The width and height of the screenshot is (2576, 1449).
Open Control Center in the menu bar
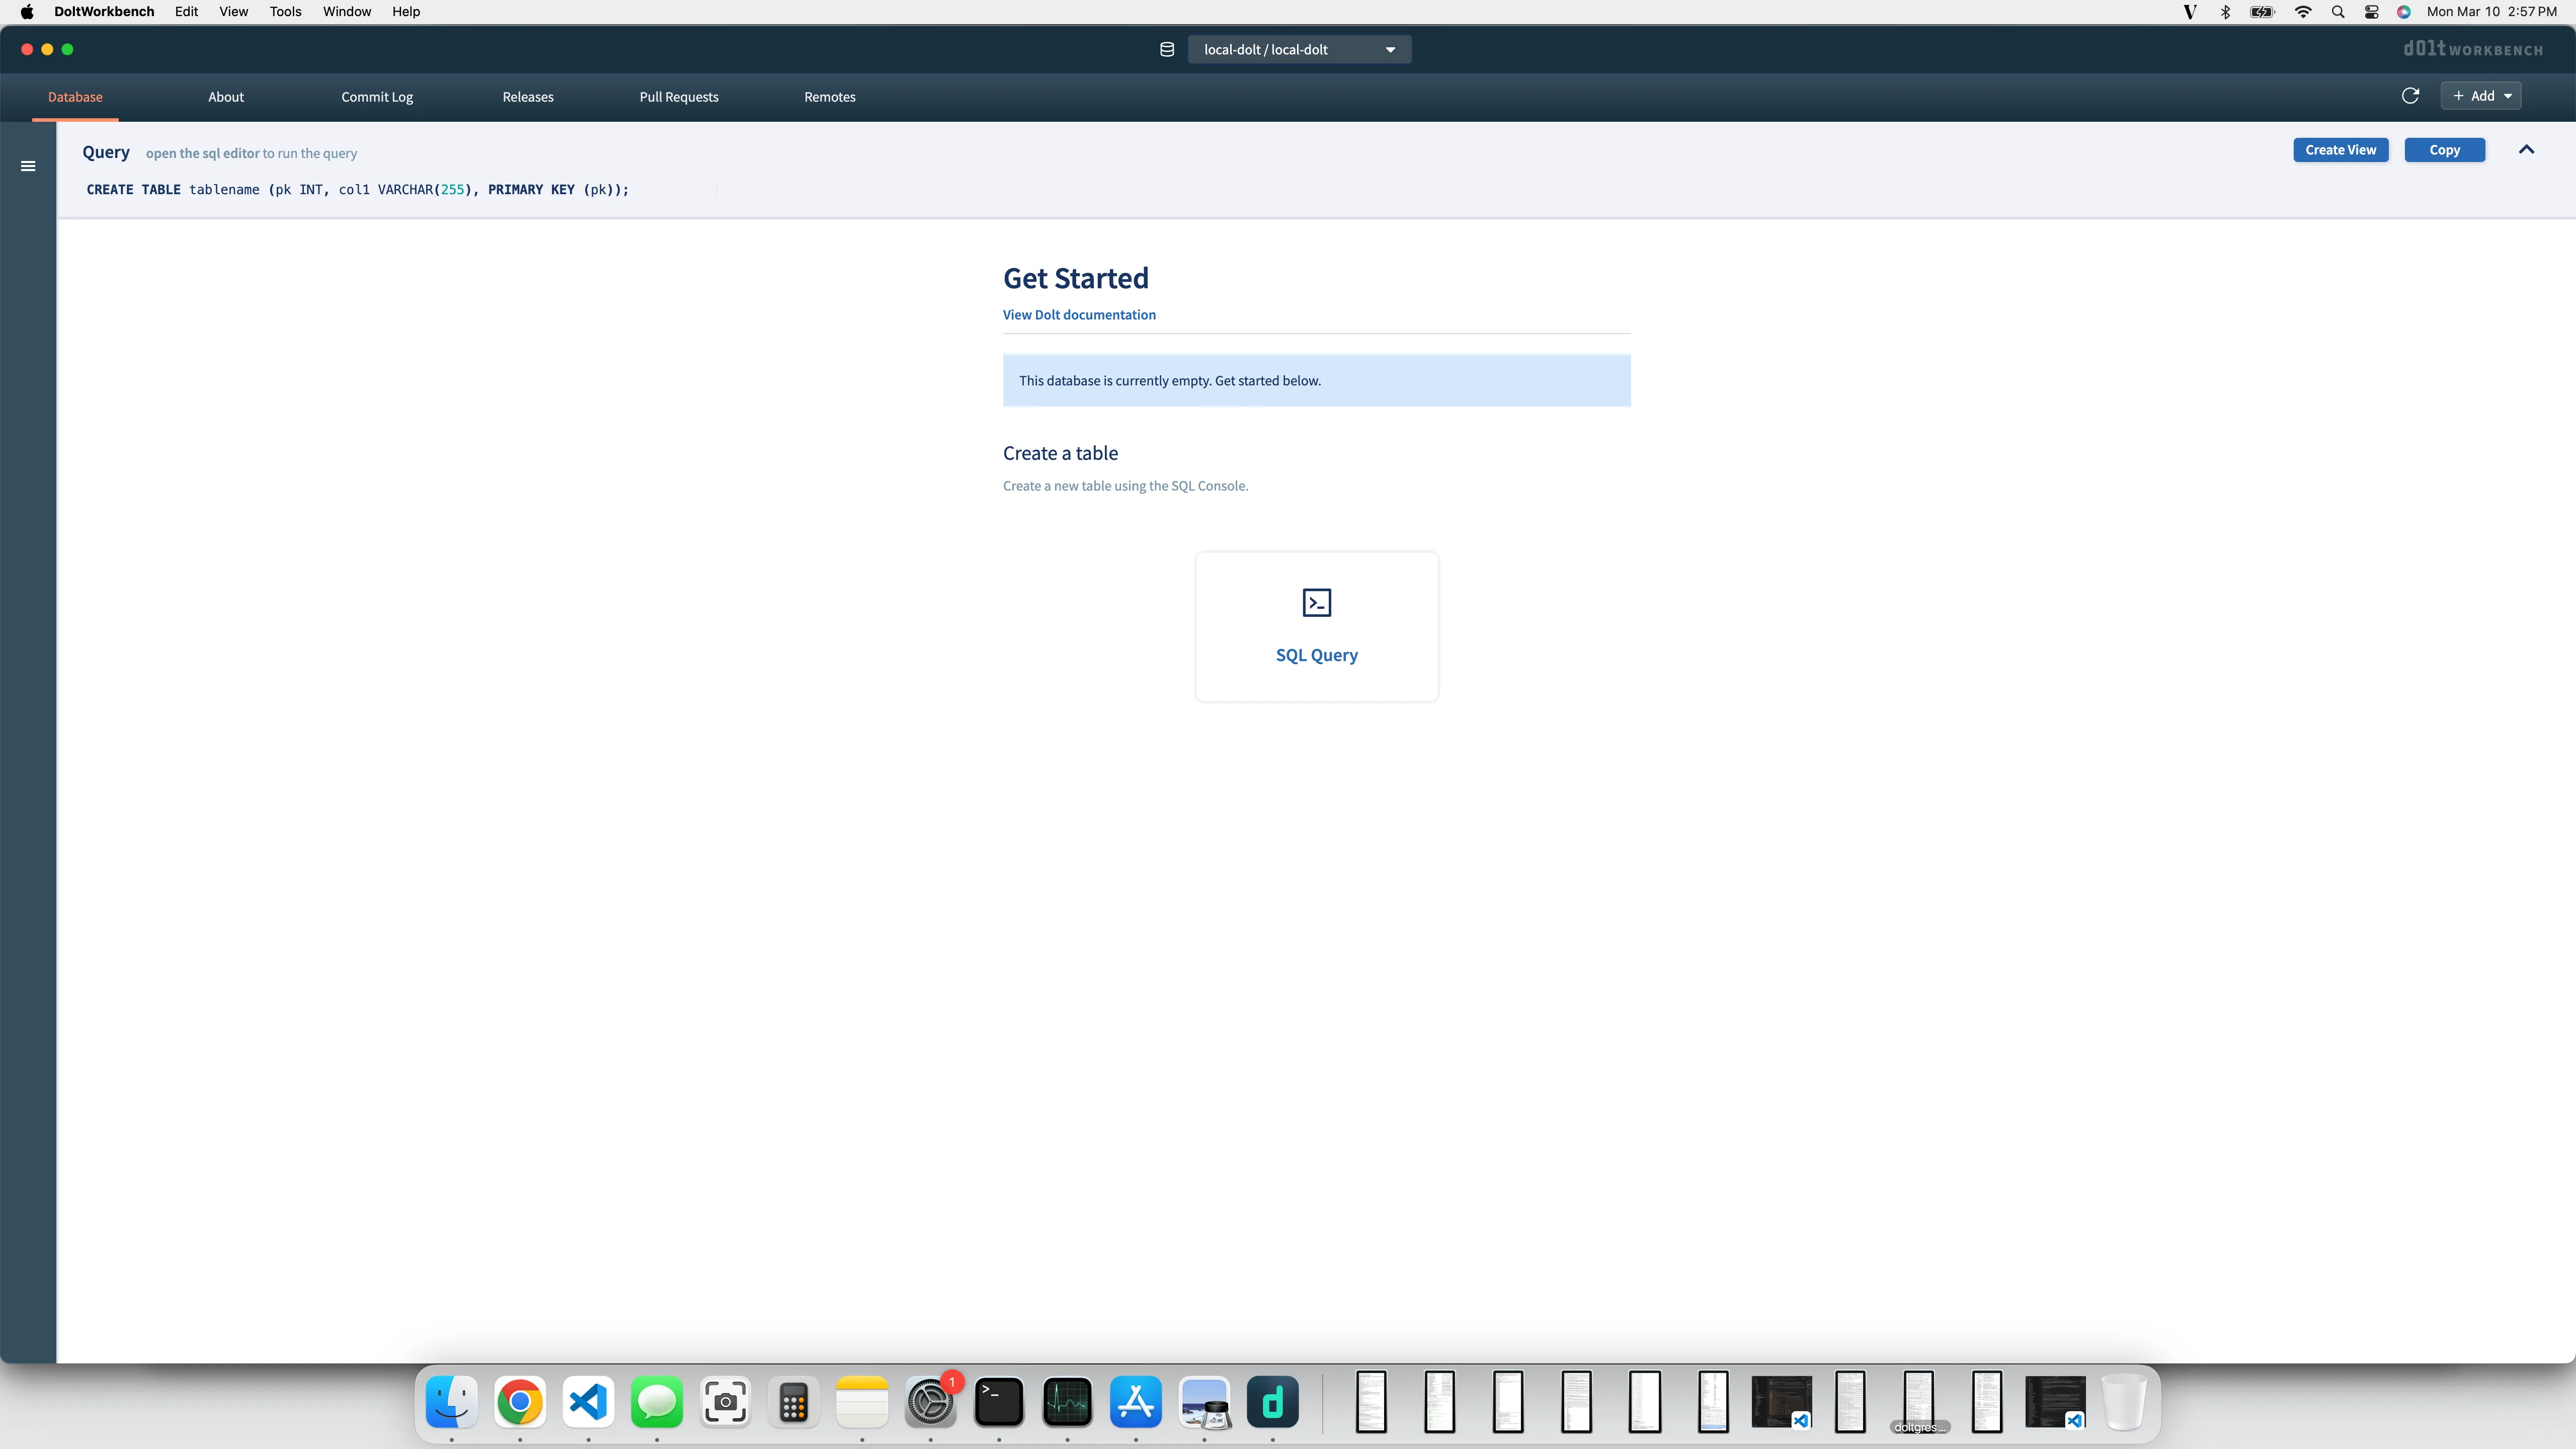2371,12
